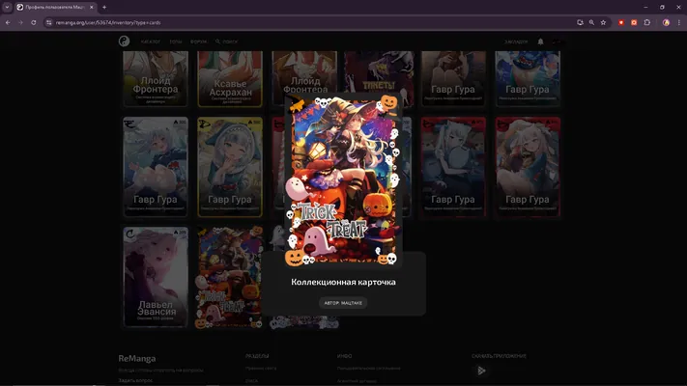687x386 pixels.
Task: Click the browser zoom magnifier icon
Action: click(x=591, y=22)
